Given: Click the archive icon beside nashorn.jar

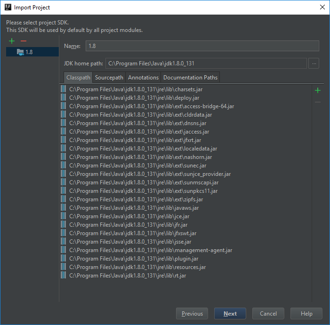Looking at the screenshot, I should coord(63,157).
